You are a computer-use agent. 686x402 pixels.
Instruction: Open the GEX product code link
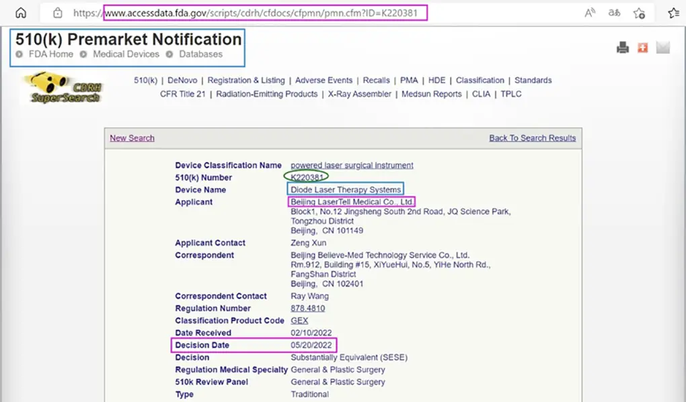(x=299, y=321)
